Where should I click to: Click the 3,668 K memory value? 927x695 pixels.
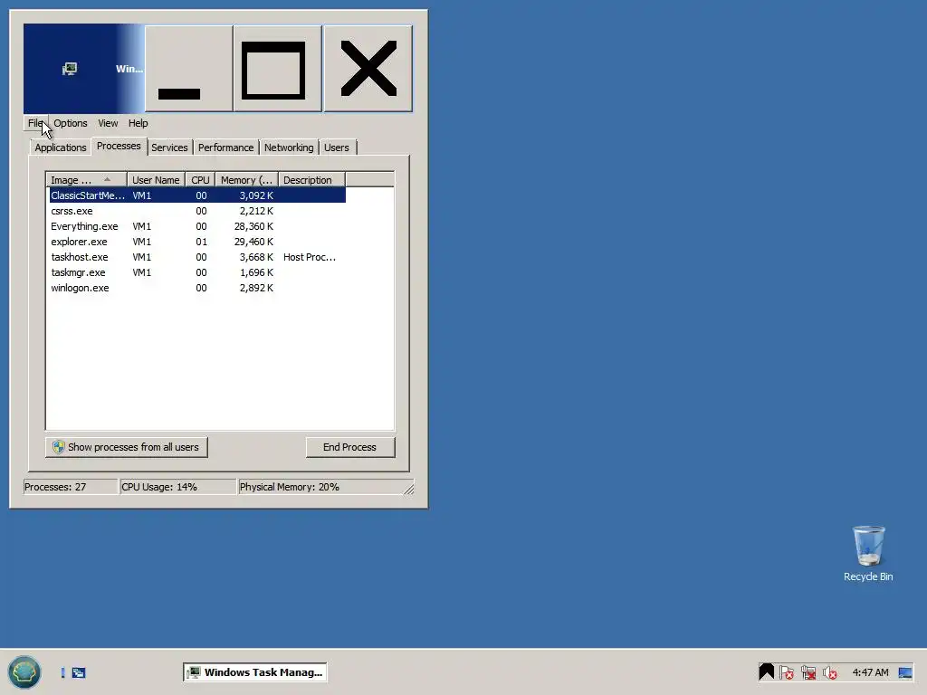click(256, 257)
